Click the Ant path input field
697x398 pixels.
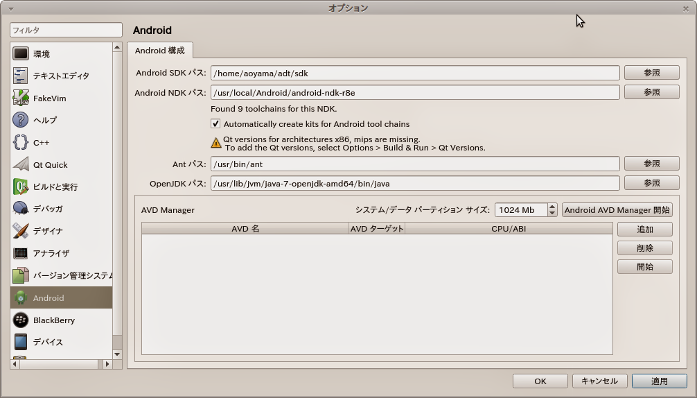point(415,164)
